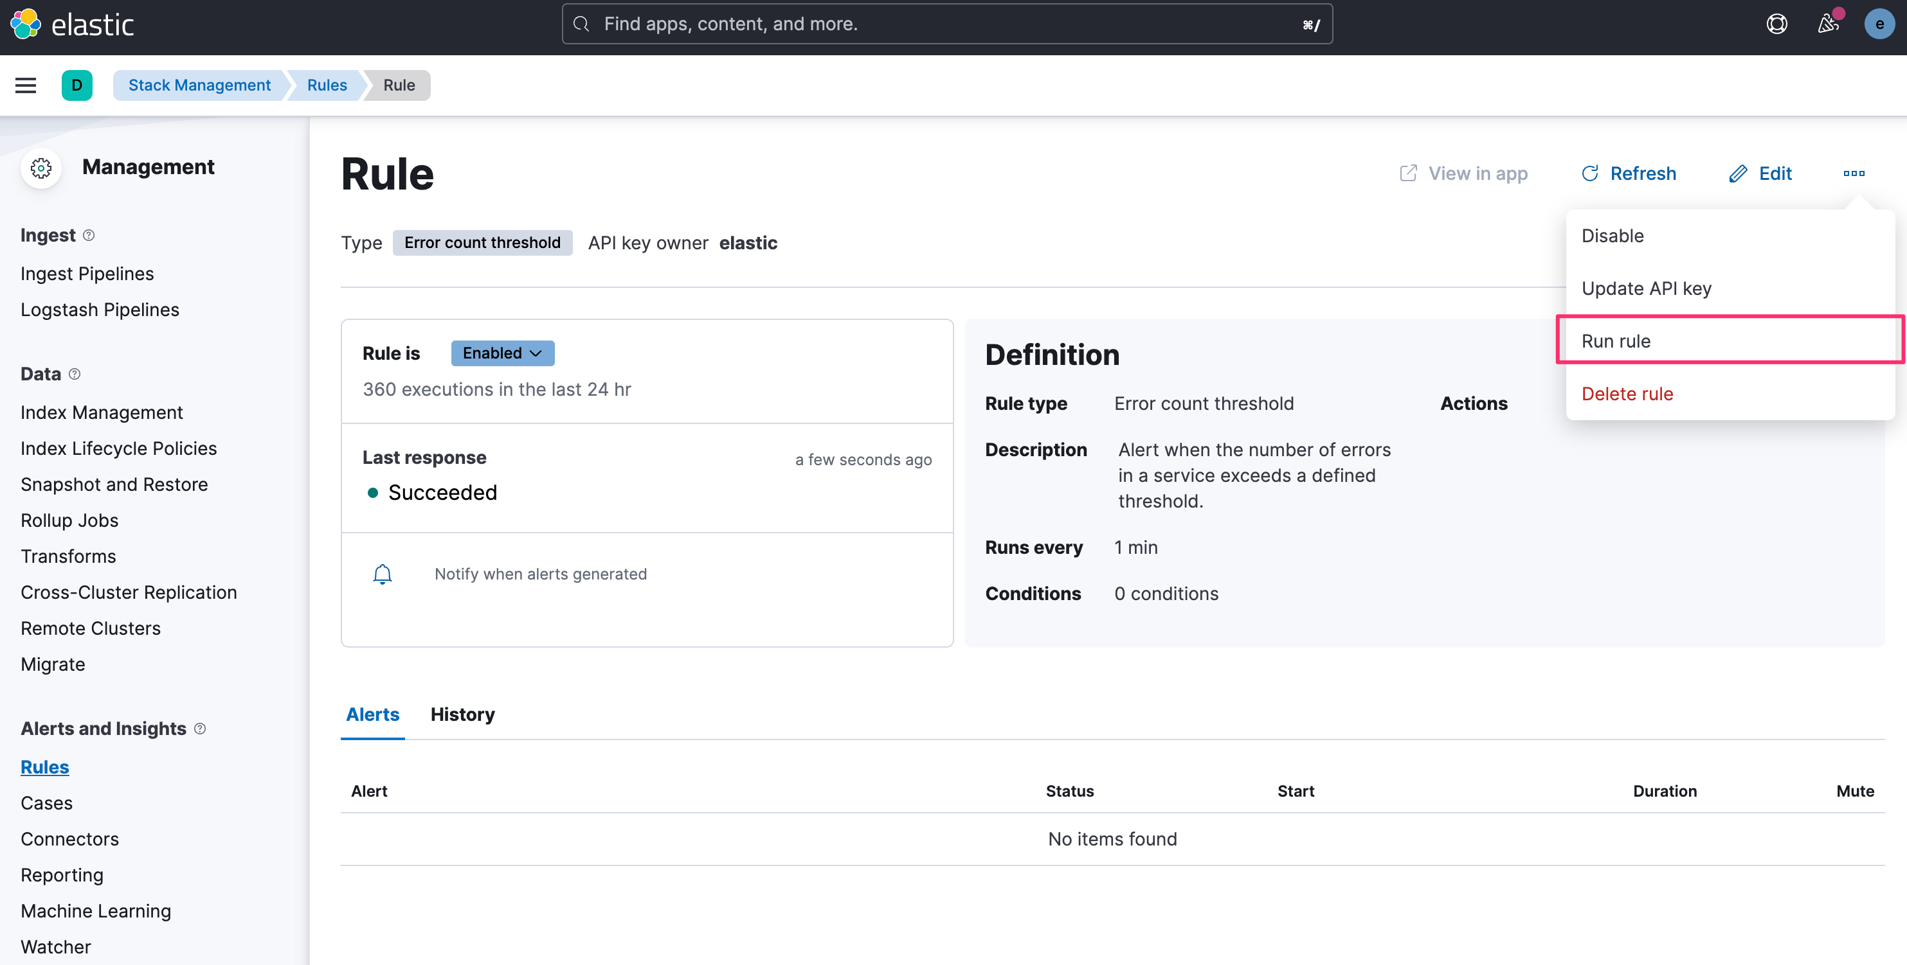Open the What's New newsfeed icon
Viewport: 1907px width, 965px height.
tap(1829, 24)
